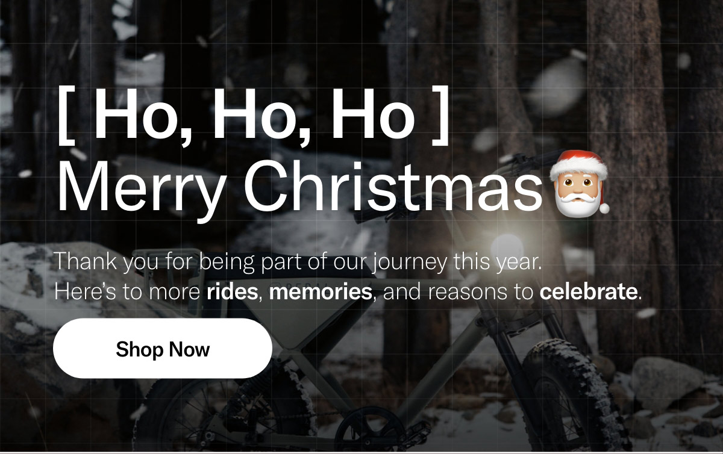Click the Shop Now button

point(163,349)
